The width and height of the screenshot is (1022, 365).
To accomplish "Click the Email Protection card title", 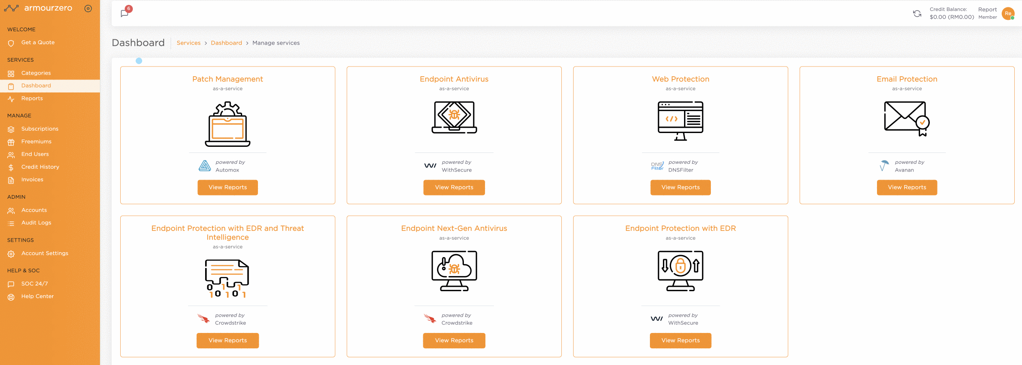I will point(907,79).
